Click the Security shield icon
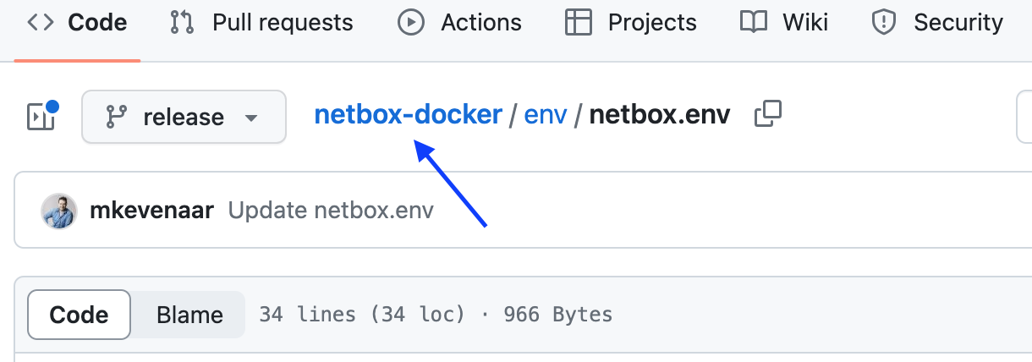This screenshot has width=1032, height=362. pyautogui.click(x=884, y=22)
